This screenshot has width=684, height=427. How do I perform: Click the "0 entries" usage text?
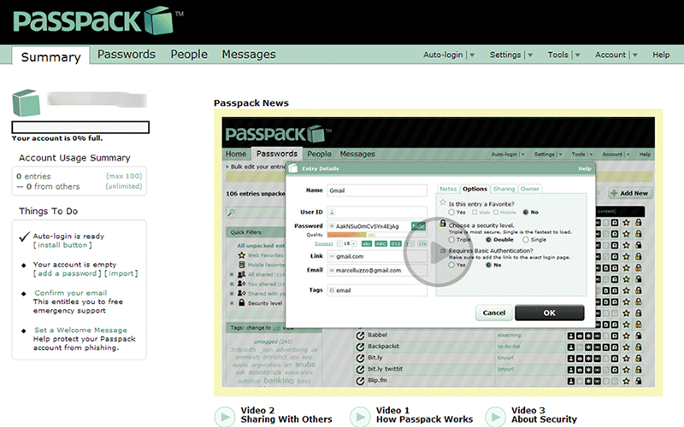click(33, 177)
